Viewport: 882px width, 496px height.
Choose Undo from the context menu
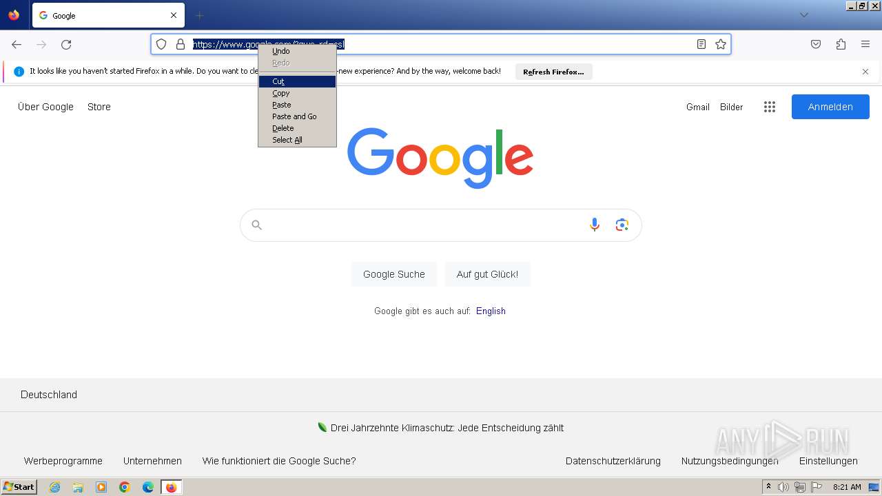click(297, 51)
